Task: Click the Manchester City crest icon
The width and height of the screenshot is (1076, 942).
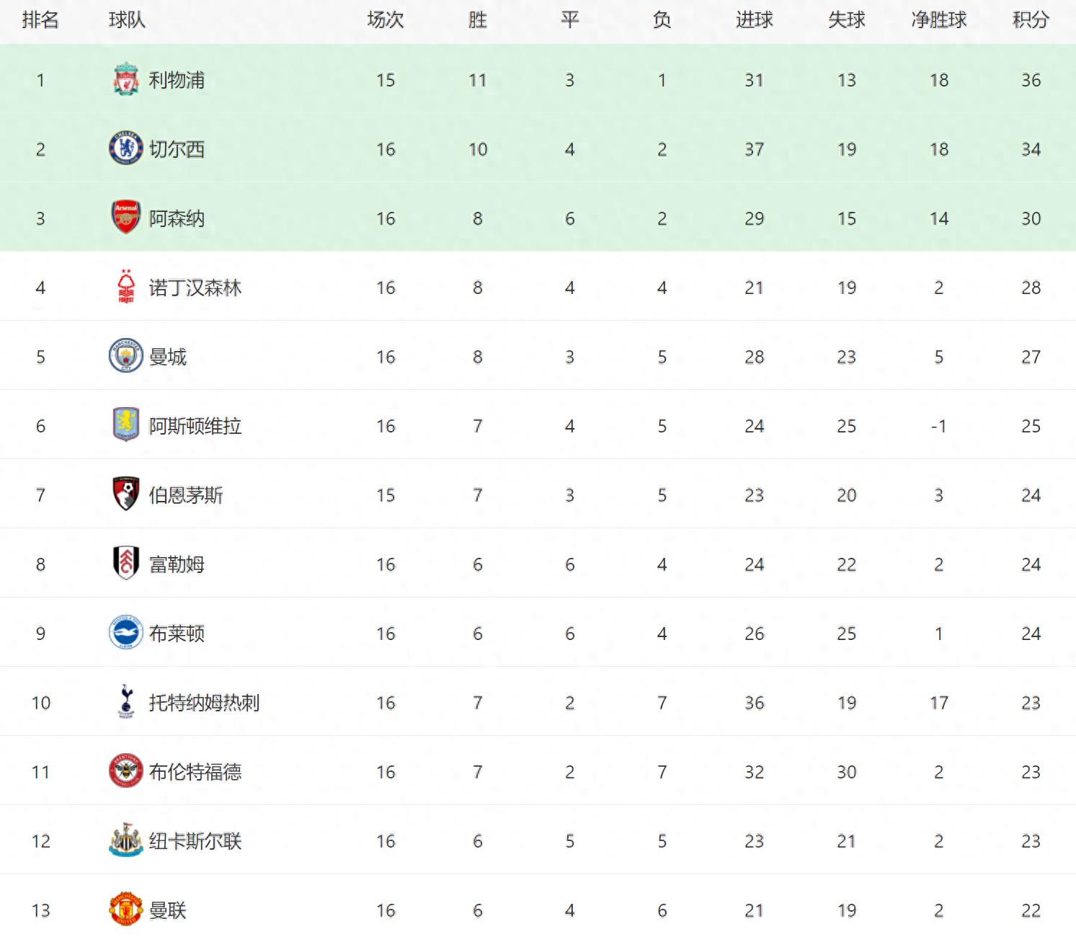Action: click(126, 356)
